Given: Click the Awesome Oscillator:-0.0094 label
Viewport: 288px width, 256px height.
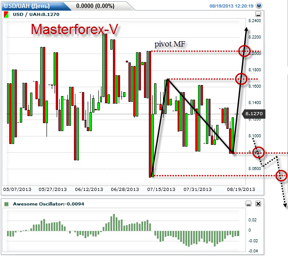Looking at the screenshot, I should [x=49, y=204].
